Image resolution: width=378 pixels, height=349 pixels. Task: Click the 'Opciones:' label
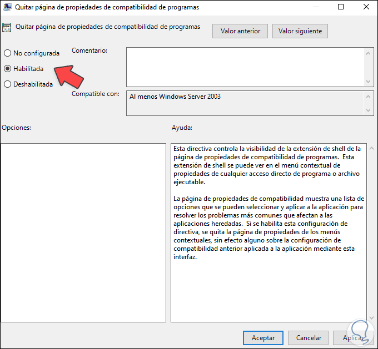[16, 128]
